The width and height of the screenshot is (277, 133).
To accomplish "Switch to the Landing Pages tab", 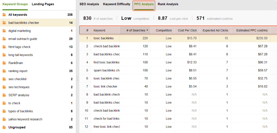I will coord(43,4).
